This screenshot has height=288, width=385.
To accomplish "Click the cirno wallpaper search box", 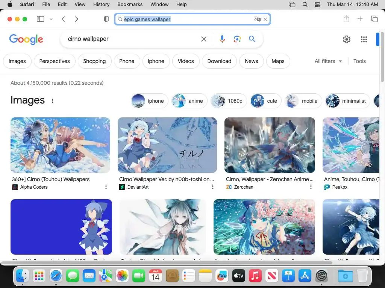I will point(133,39).
